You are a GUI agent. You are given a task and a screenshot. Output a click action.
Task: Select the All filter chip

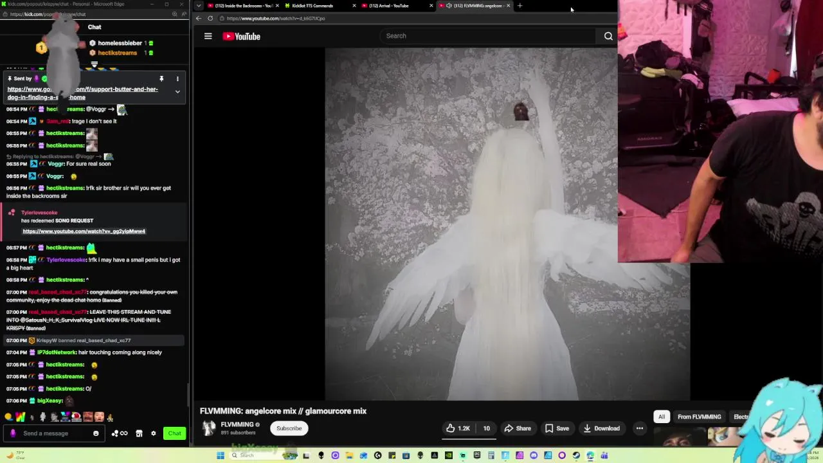coord(661,417)
